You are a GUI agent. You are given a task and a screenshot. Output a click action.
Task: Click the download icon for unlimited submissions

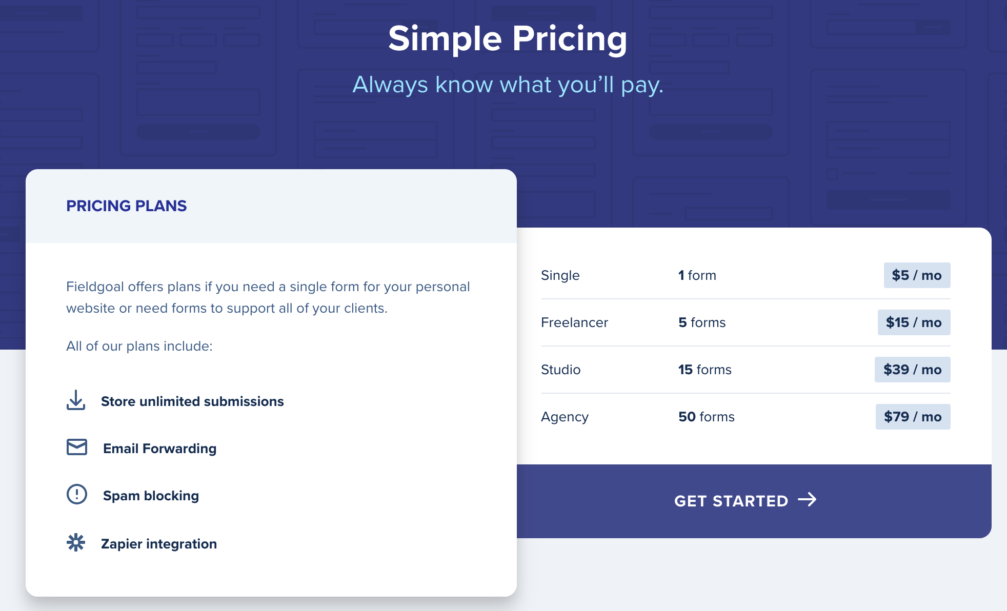click(76, 400)
